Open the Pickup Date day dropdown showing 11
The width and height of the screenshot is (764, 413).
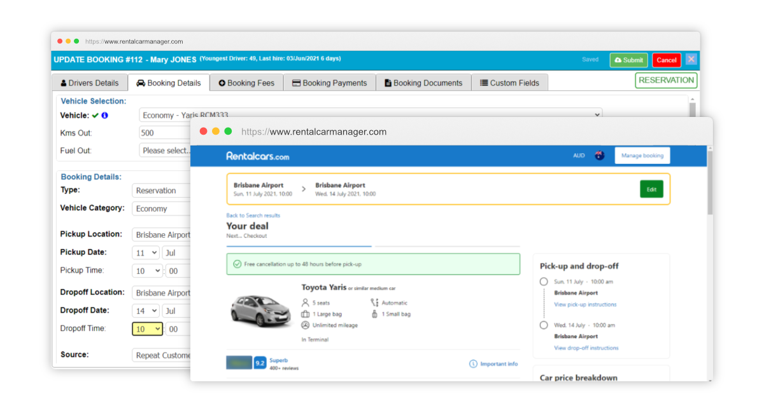(x=147, y=252)
